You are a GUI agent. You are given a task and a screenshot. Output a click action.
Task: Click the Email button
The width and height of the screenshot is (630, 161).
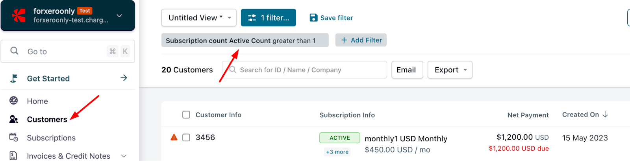pos(407,70)
